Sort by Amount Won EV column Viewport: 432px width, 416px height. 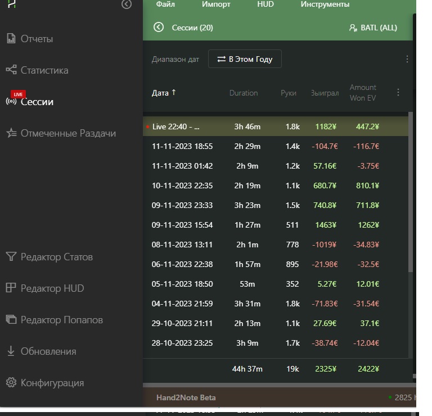click(363, 93)
